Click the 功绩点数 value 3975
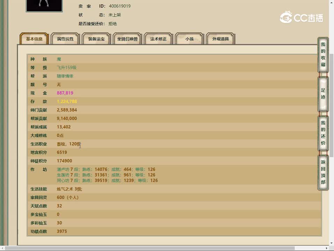Image resolution: width=334 pixels, height=251 pixels. click(x=62, y=231)
